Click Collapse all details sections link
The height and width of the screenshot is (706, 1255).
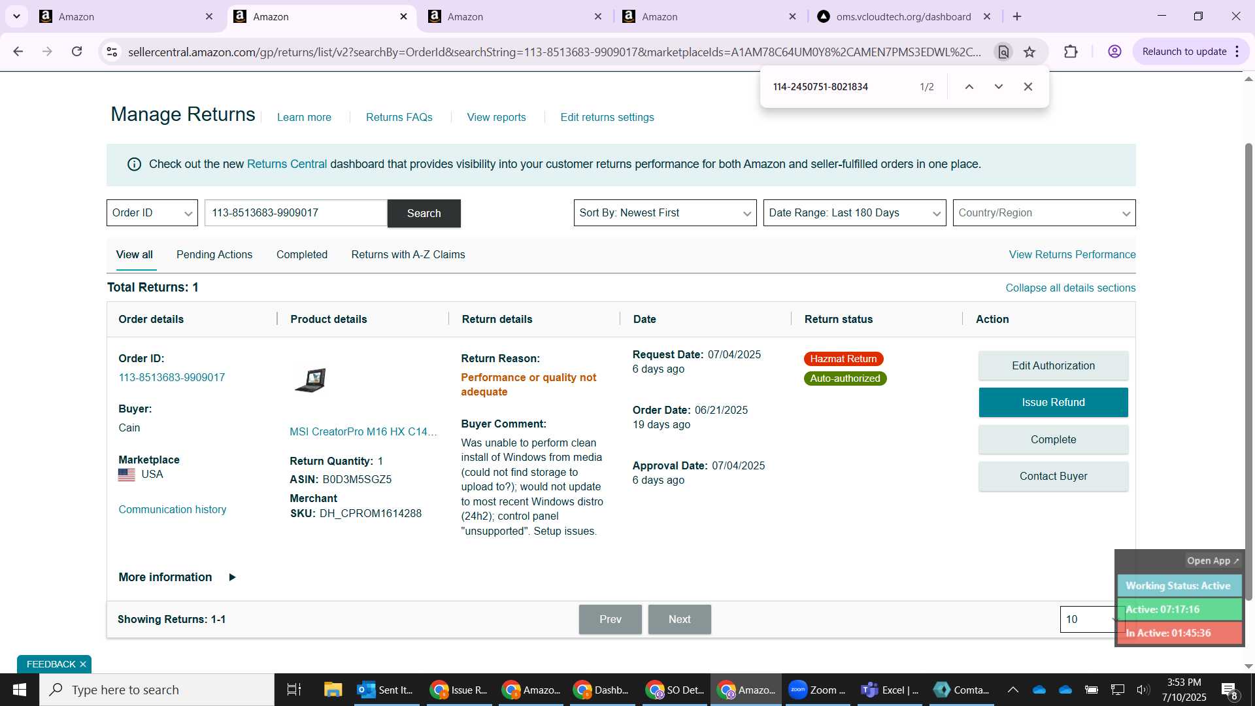click(1070, 288)
